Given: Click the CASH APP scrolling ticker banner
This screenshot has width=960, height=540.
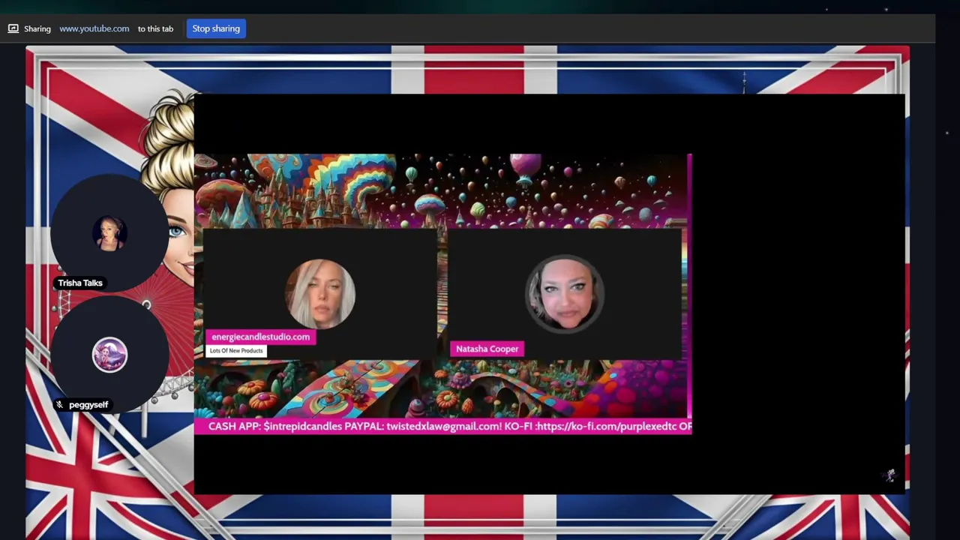Looking at the screenshot, I should click(x=442, y=426).
